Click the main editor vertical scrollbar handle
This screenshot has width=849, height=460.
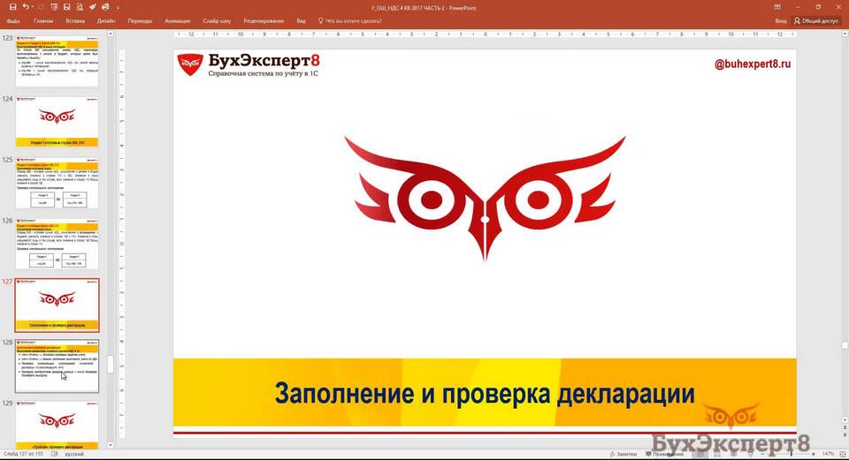pyautogui.click(x=845, y=345)
